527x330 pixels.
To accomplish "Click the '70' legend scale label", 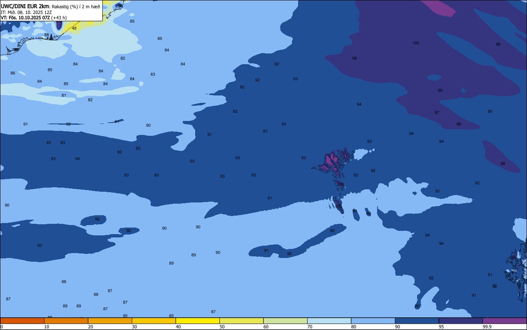I will 310,327.
